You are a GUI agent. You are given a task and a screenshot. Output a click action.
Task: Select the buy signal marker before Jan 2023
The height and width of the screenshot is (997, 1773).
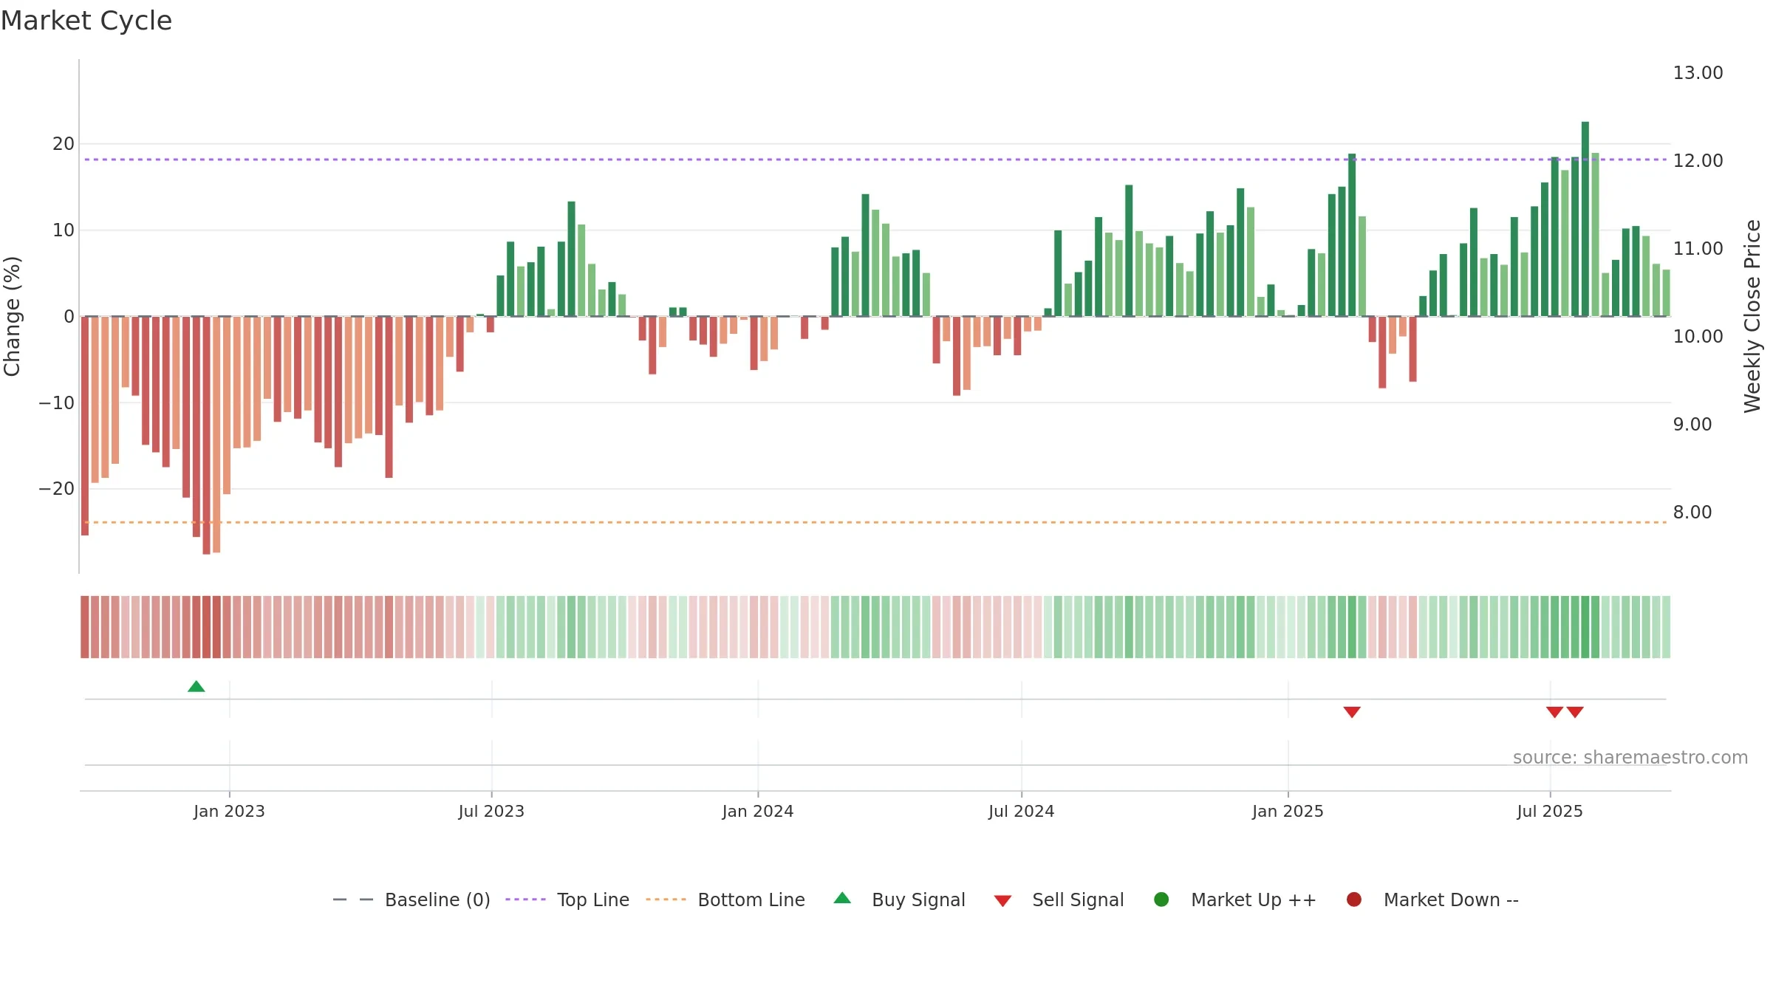point(197,686)
